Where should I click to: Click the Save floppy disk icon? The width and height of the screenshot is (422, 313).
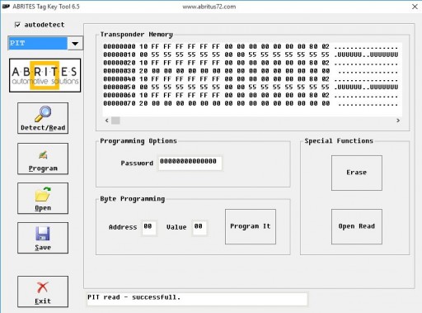coord(43,234)
